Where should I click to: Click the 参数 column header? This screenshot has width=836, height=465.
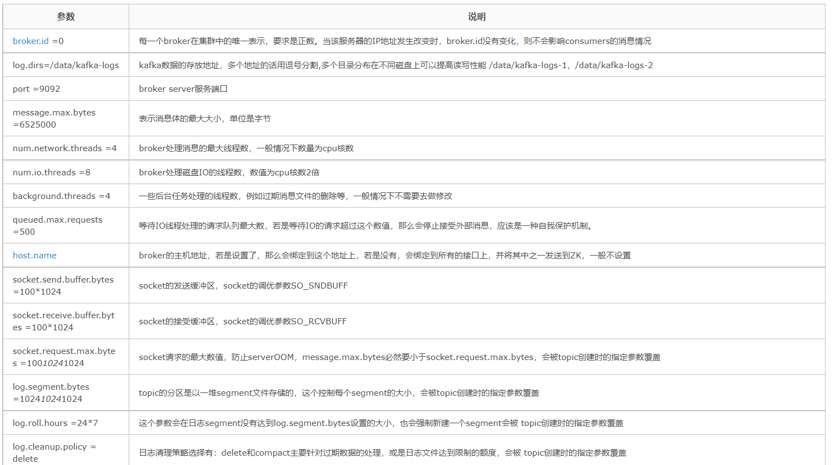point(64,16)
